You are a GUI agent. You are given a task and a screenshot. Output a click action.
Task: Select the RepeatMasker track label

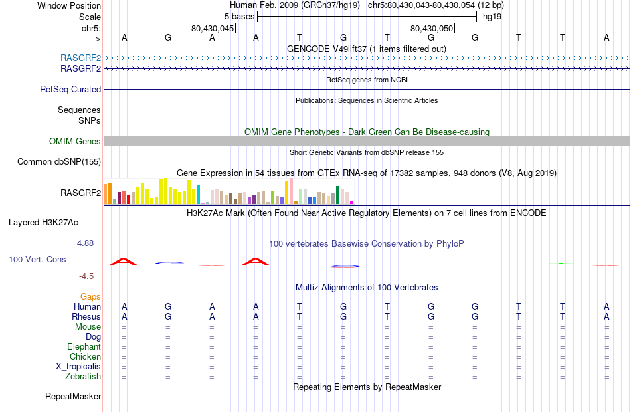click(73, 397)
